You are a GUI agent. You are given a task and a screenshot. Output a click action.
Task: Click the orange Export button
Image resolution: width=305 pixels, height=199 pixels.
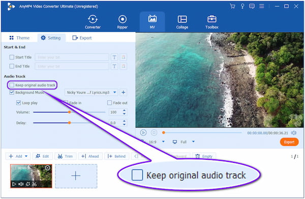tap(289, 142)
